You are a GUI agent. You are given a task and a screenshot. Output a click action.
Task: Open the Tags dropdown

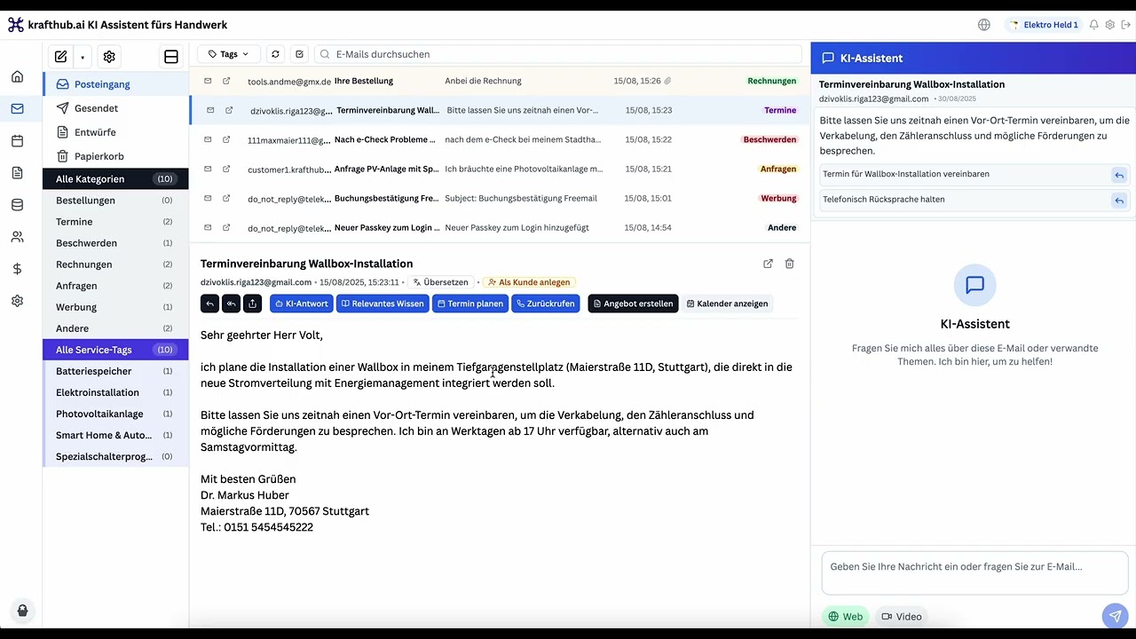(x=228, y=54)
